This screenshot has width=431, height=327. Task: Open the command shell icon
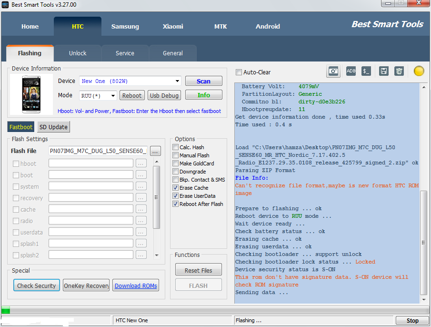pos(366,71)
